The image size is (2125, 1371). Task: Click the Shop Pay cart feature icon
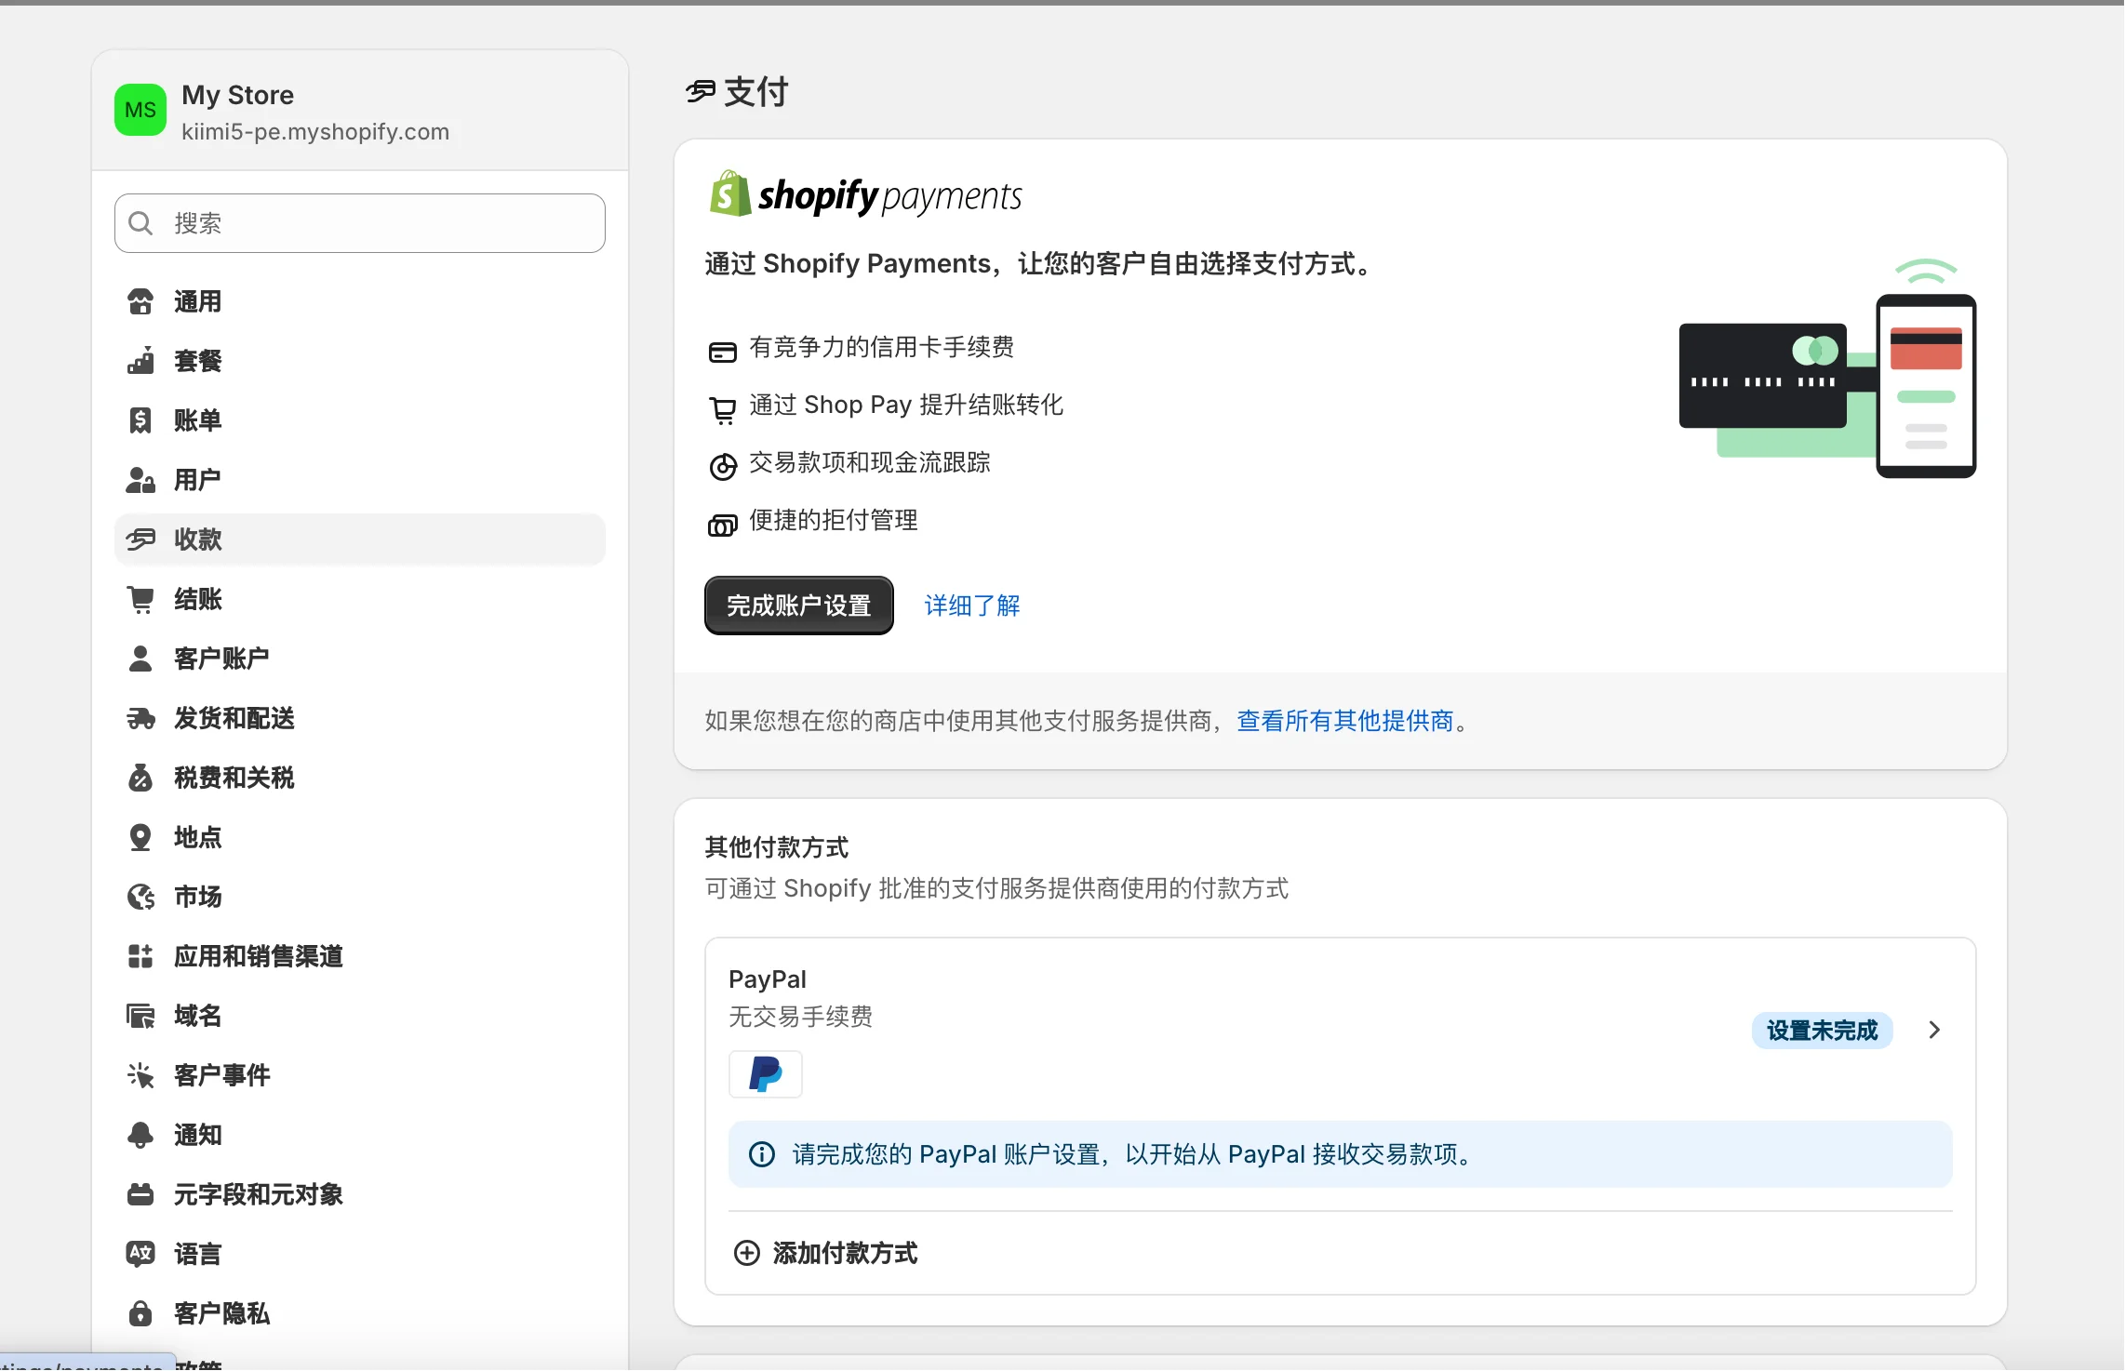[723, 409]
